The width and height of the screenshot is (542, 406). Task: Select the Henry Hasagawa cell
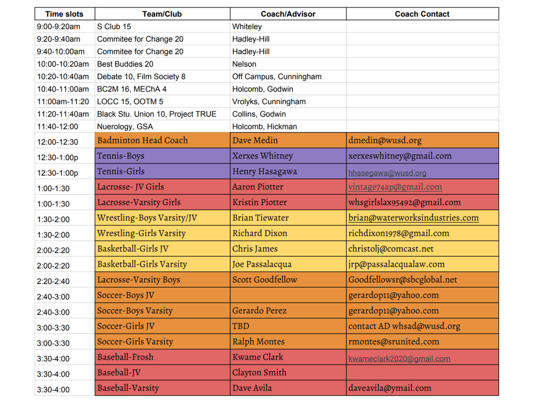tap(288, 171)
